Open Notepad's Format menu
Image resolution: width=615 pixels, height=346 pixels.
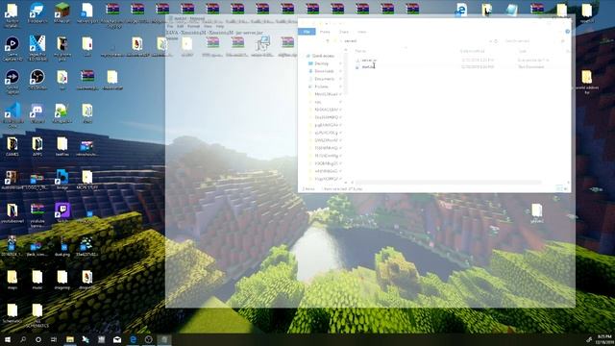(193, 26)
